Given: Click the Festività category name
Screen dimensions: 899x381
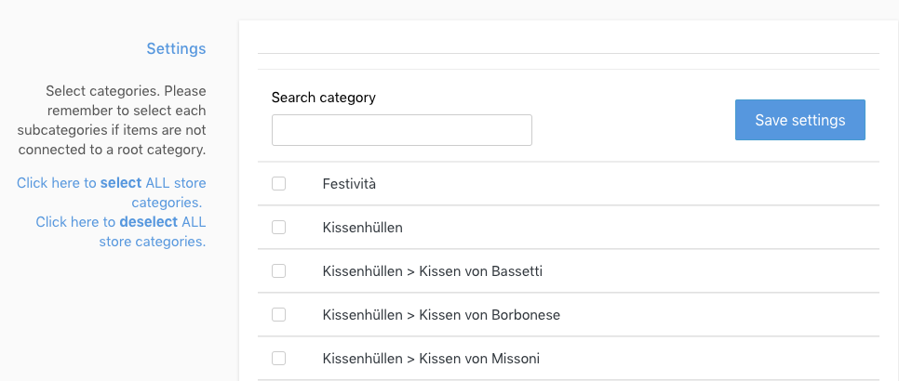Looking at the screenshot, I should coord(349,184).
